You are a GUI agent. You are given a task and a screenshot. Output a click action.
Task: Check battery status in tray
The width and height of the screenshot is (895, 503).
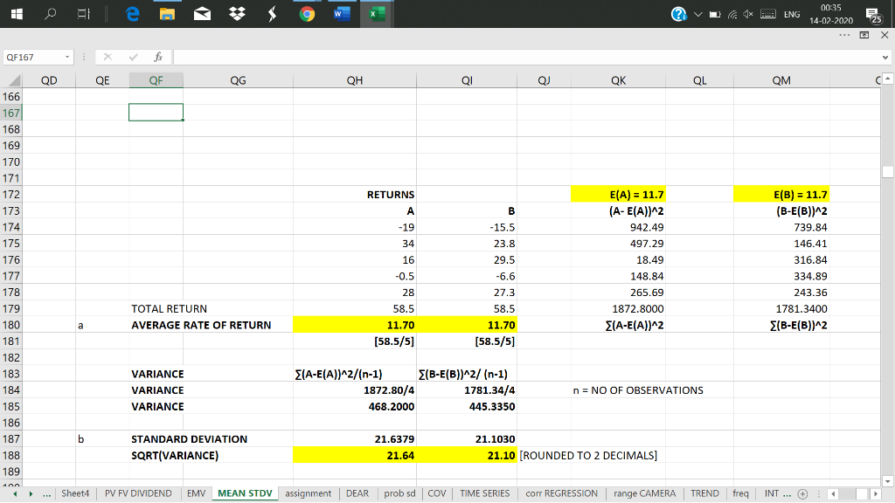coord(715,14)
